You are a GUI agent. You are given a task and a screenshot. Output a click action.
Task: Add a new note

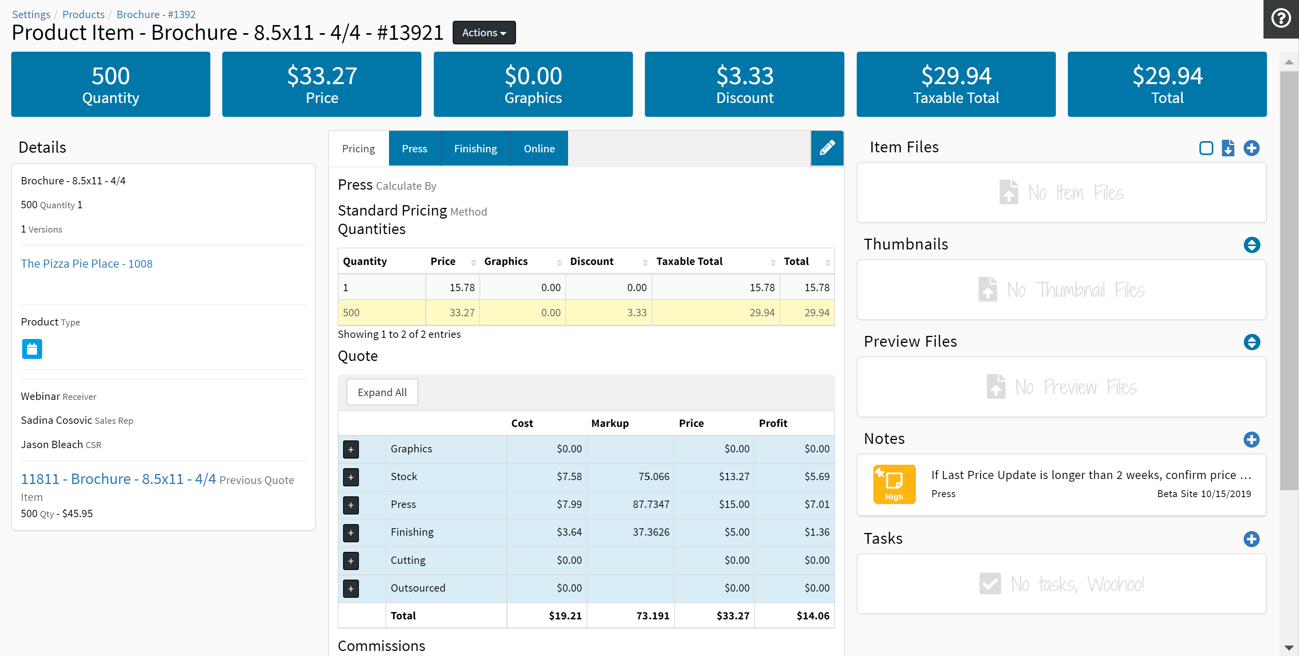pyautogui.click(x=1251, y=439)
